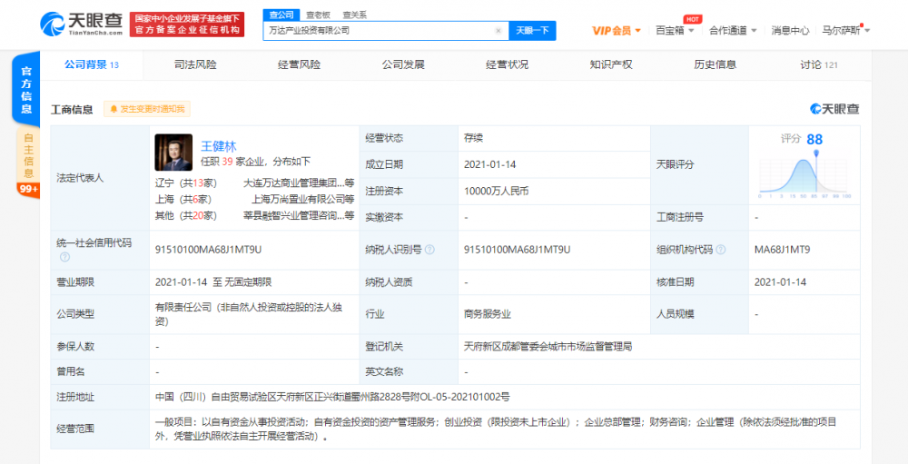Click organization code MA68J1MT9
The width and height of the screenshot is (908, 464).
click(x=782, y=250)
